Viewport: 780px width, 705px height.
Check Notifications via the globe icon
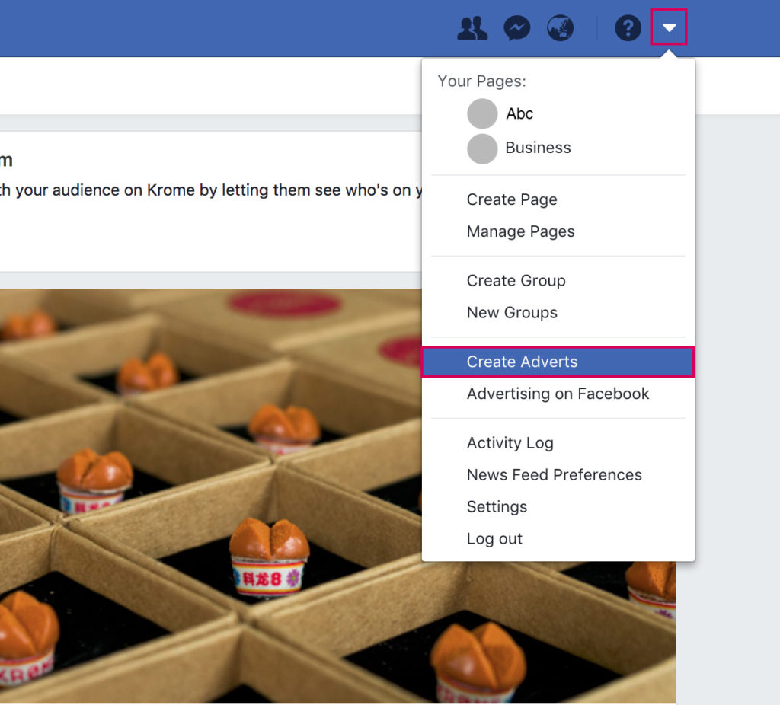click(x=560, y=27)
